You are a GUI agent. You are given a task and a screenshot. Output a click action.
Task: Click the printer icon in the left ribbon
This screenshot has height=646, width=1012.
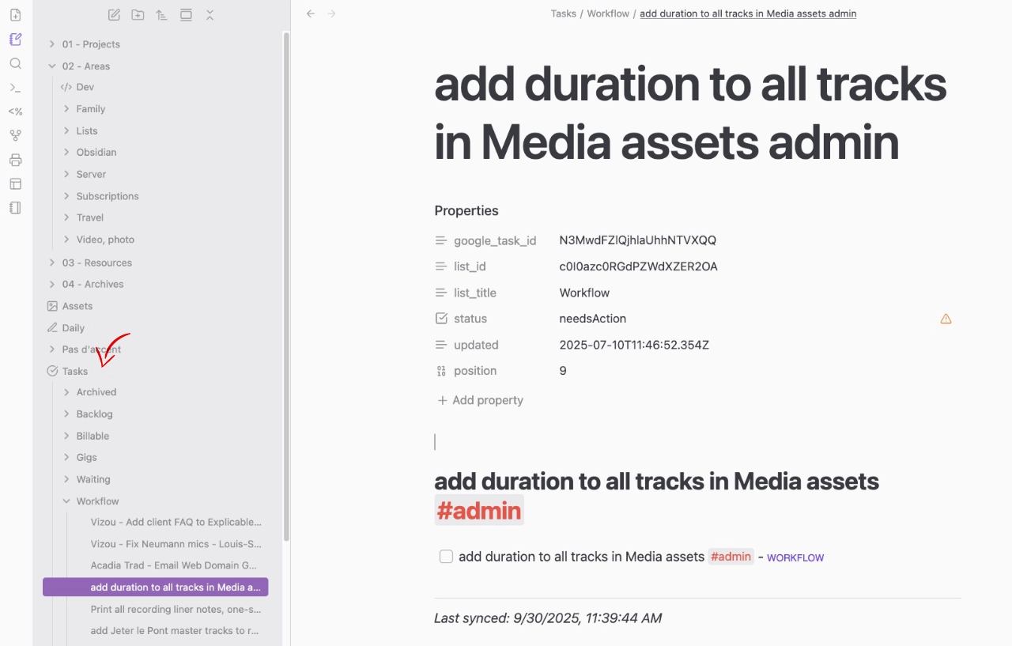coord(15,160)
